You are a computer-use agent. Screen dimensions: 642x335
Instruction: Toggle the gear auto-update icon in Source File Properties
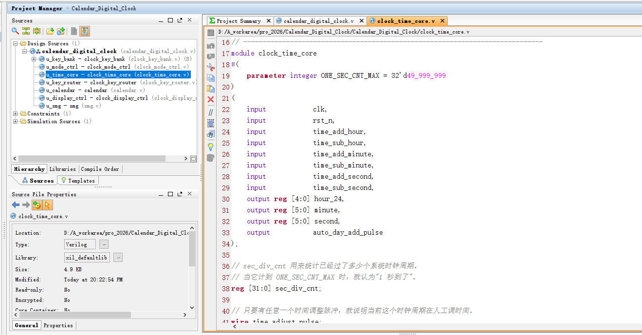[37, 205]
